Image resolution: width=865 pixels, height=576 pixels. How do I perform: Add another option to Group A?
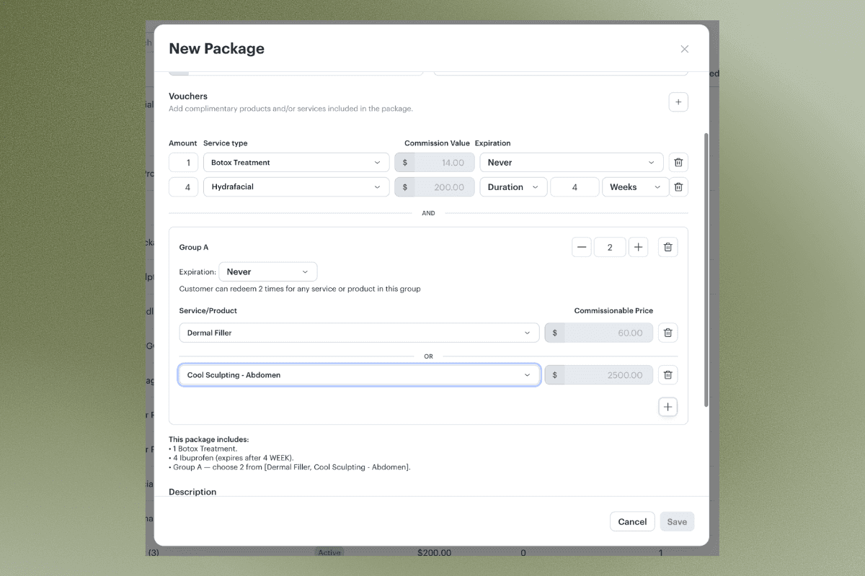tap(667, 407)
